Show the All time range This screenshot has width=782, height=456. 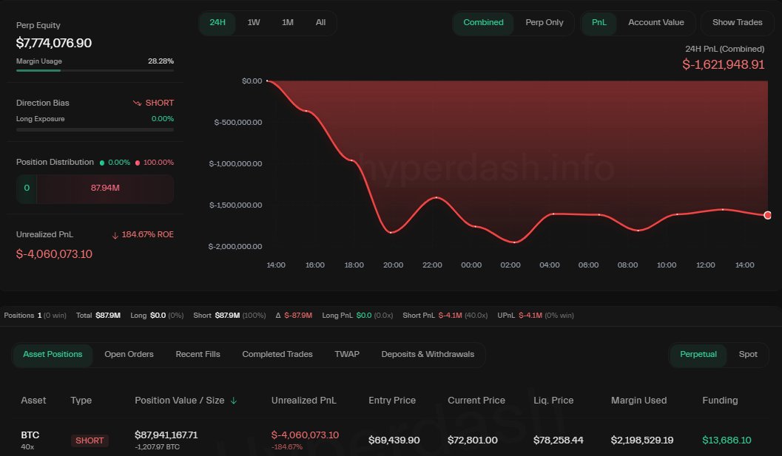[x=320, y=23]
